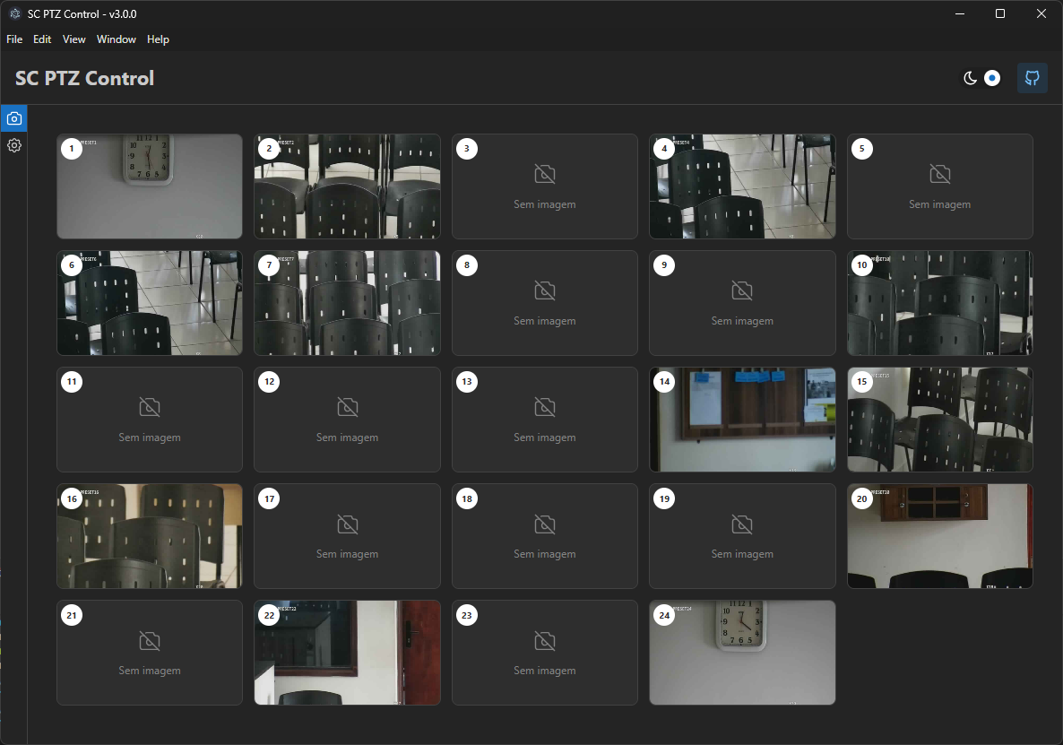1063x745 pixels.
Task: Select preset 4 chairs thumbnail
Action: click(x=742, y=186)
